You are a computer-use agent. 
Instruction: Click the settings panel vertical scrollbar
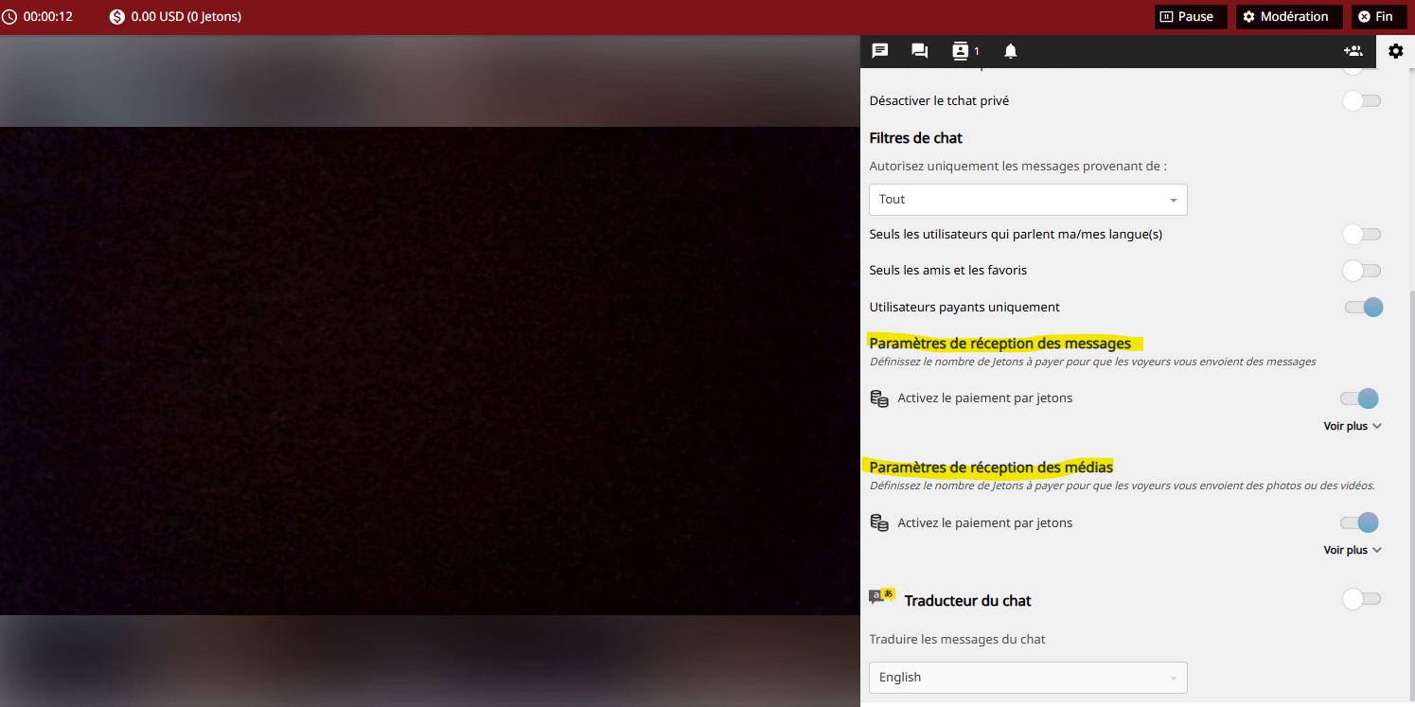[1411, 497]
